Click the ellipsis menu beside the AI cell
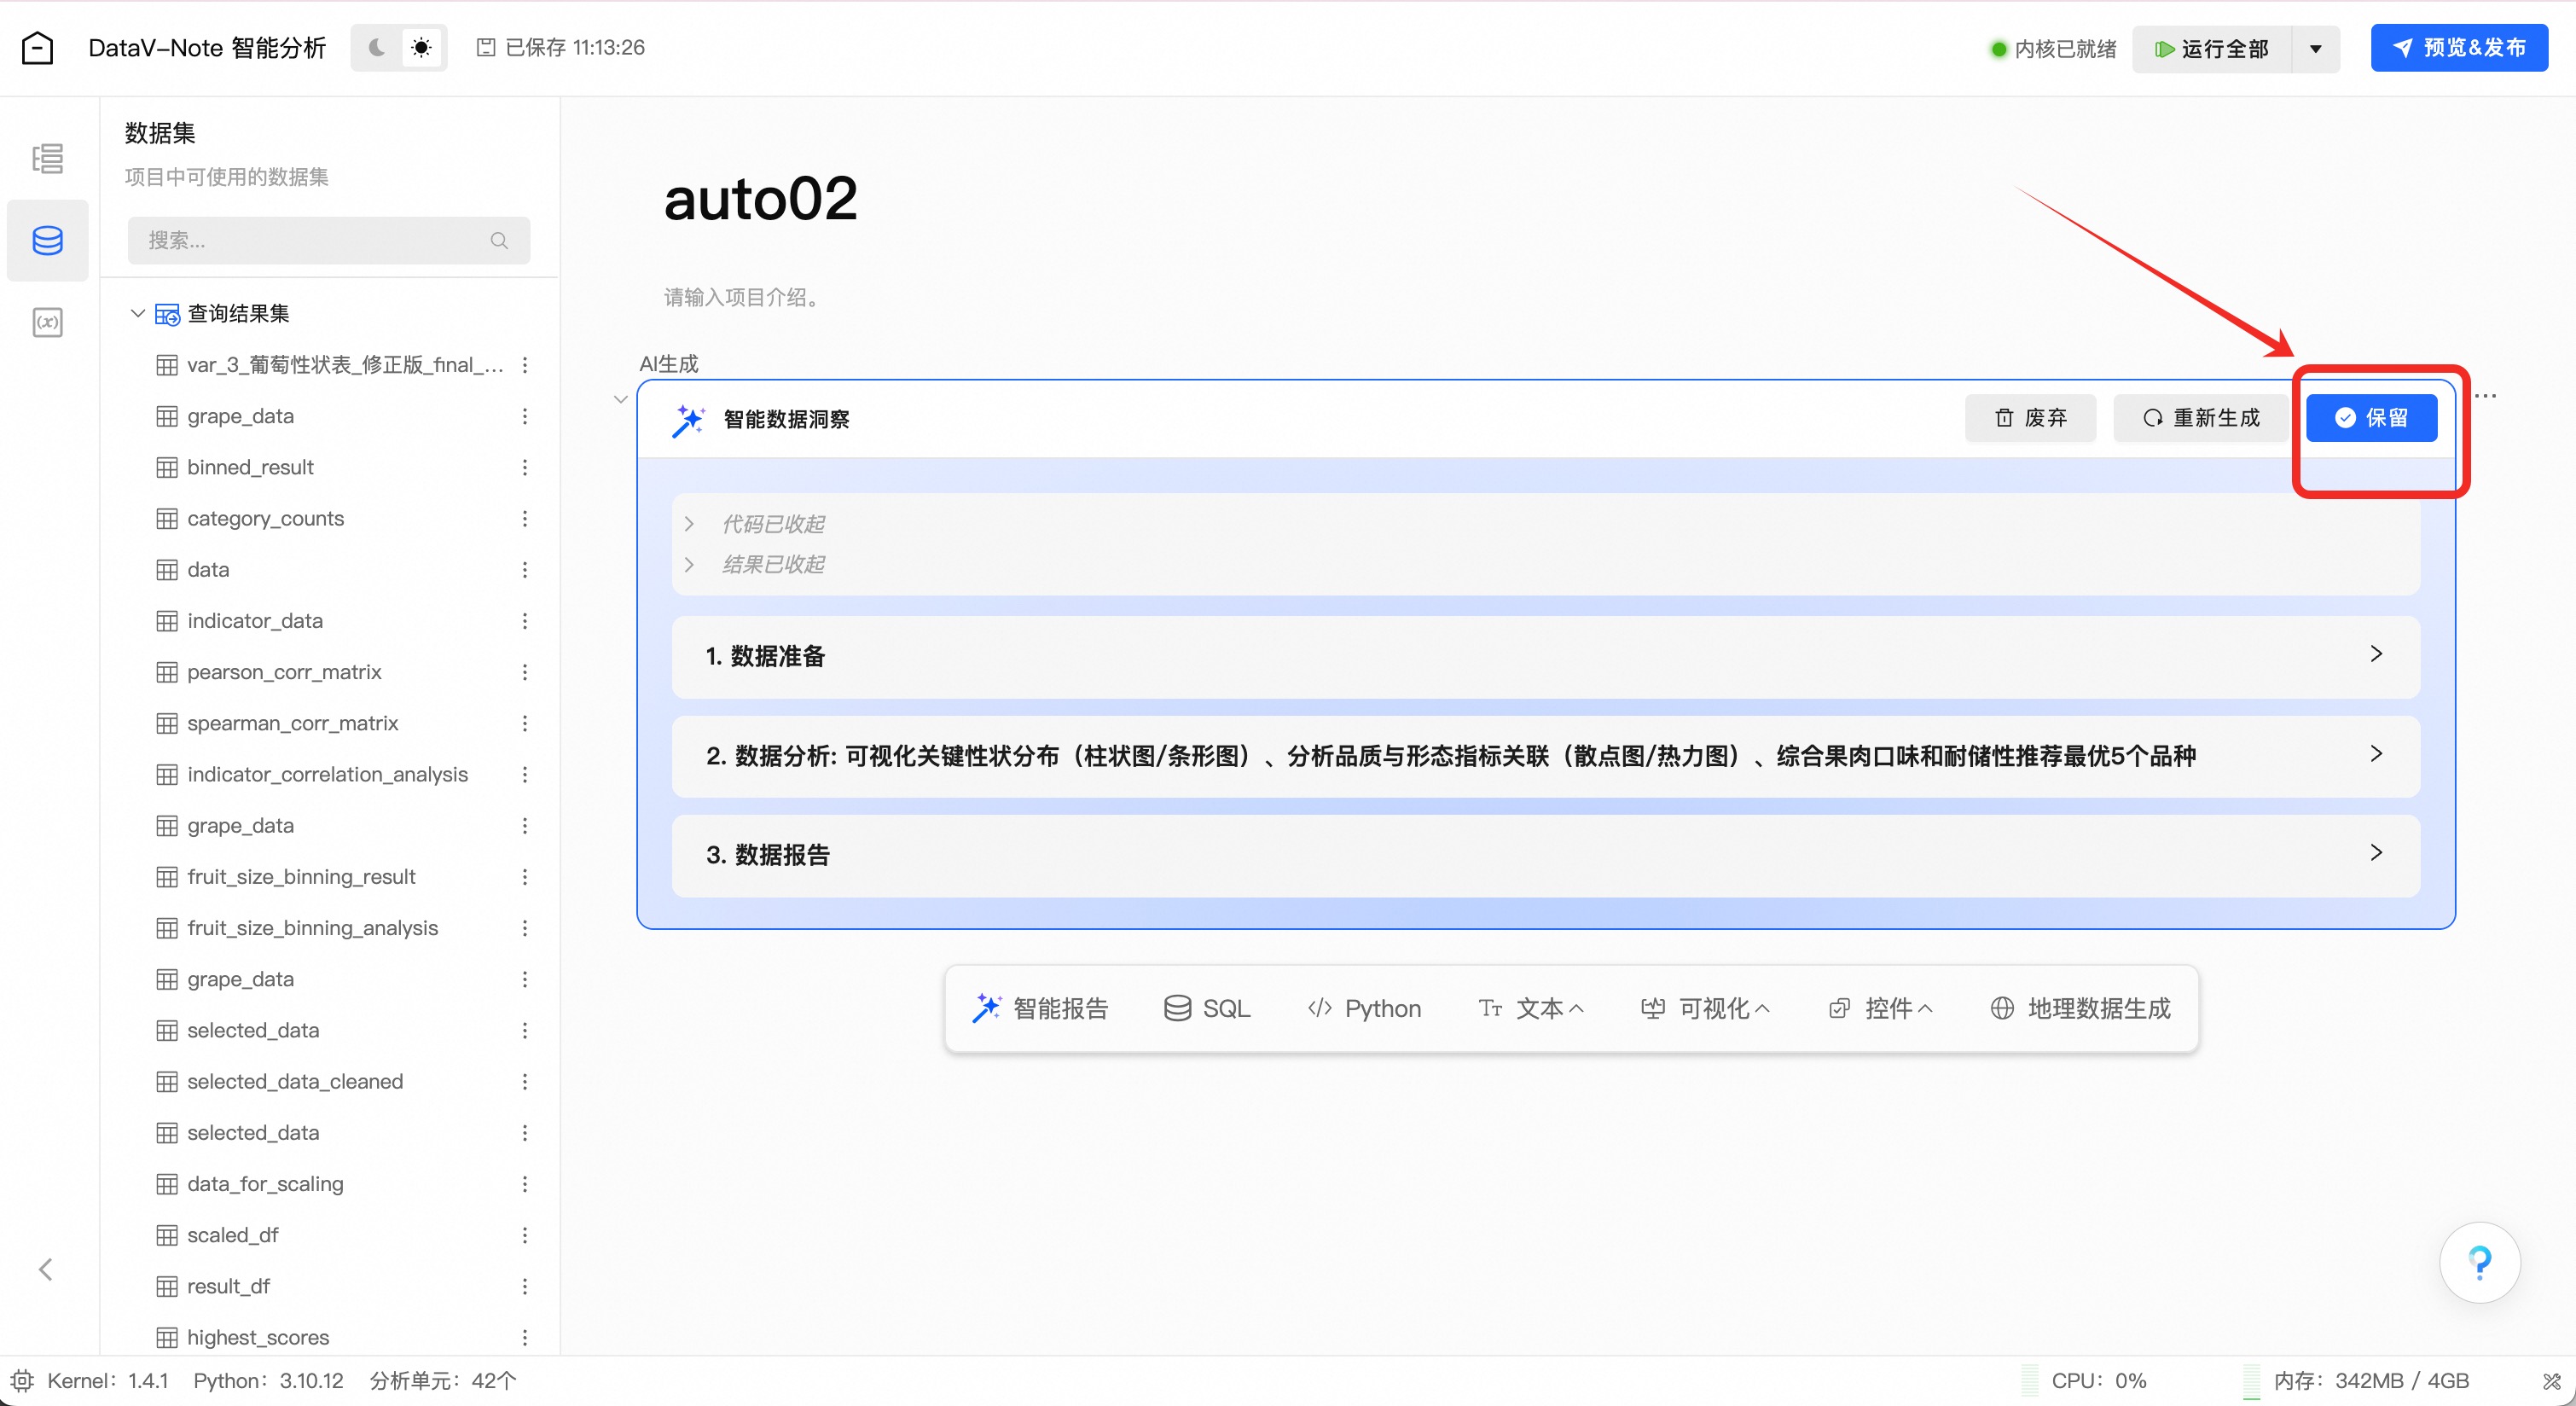Image resolution: width=2576 pixels, height=1406 pixels. (2485, 396)
